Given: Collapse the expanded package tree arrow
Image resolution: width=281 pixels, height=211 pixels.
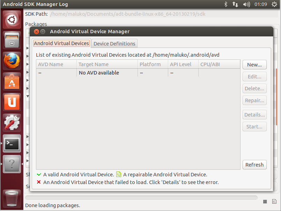Looking at the screenshot, I should [x=28, y=96].
